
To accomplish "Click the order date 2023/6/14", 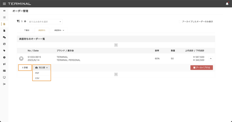I will [33, 60].
